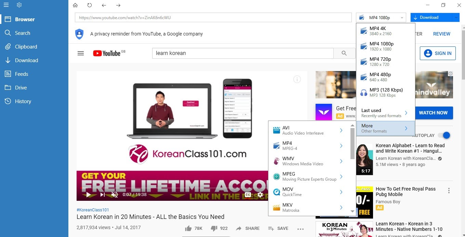Image resolution: width=465 pixels, height=237 pixels.
Task: Open more actions ellipsis under video
Action: pyautogui.click(x=301, y=229)
